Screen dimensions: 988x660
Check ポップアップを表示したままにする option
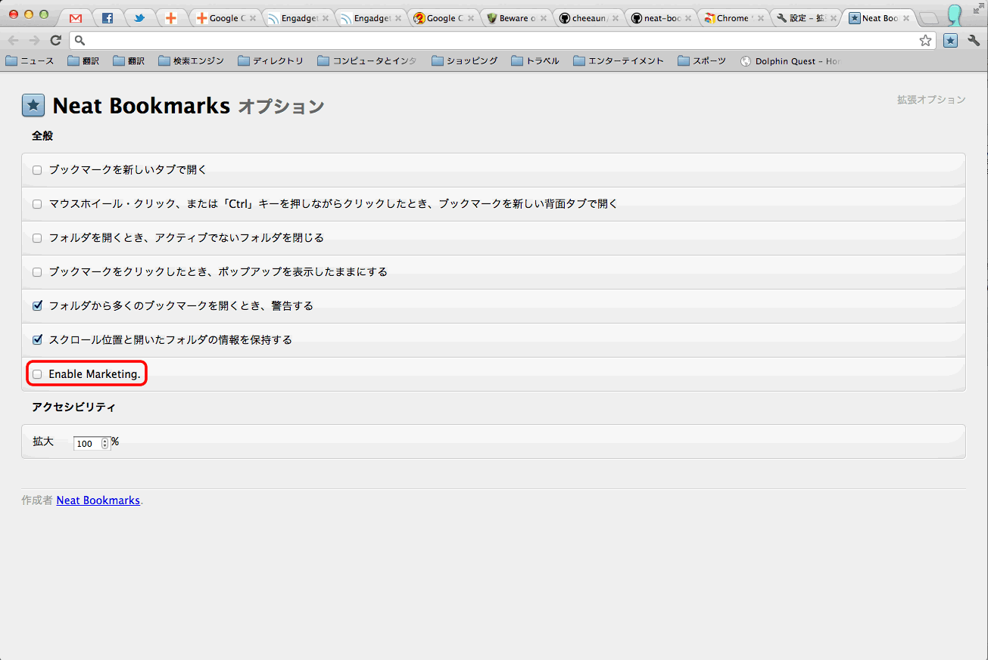[x=37, y=272]
